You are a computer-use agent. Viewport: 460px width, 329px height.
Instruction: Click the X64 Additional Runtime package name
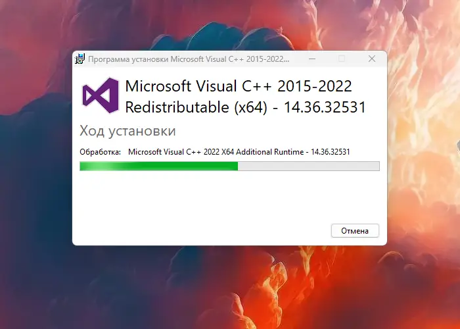(x=263, y=152)
